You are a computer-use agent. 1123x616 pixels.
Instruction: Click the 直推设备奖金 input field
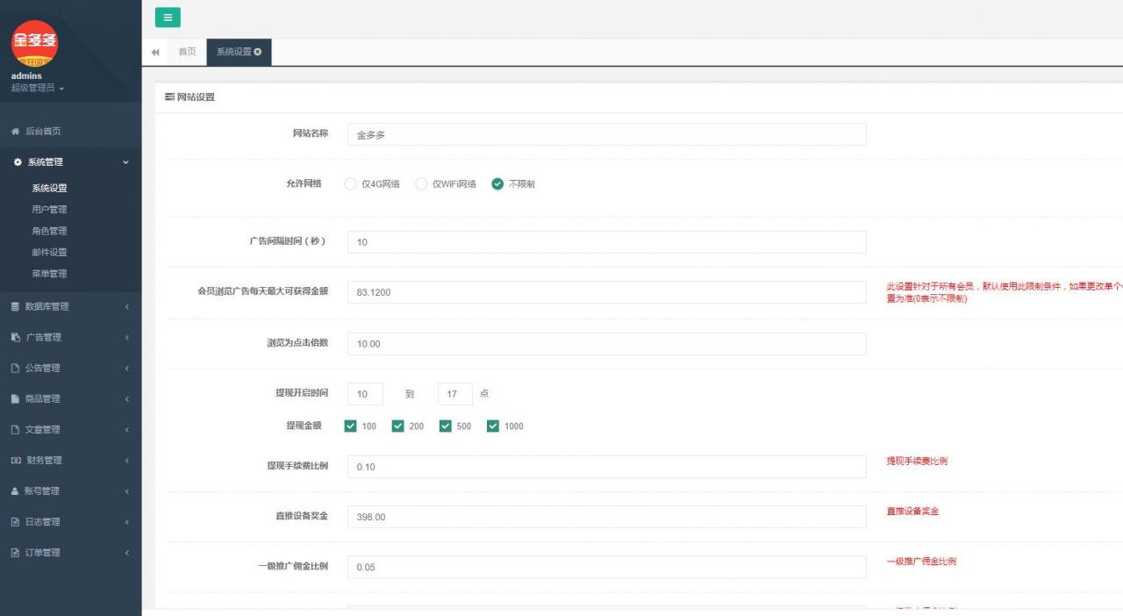[606, 517]
